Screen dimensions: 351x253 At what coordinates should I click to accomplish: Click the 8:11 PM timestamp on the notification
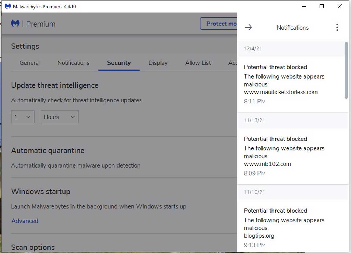click(x=254, y=101)
